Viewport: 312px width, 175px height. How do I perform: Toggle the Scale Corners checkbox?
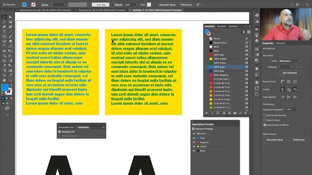tap(265, 120)
